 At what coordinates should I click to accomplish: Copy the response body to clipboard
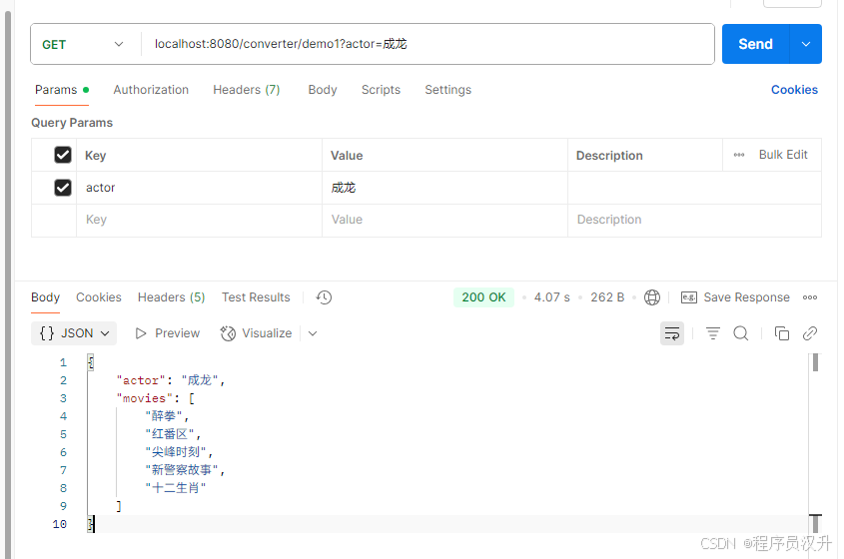pos(781,333)
